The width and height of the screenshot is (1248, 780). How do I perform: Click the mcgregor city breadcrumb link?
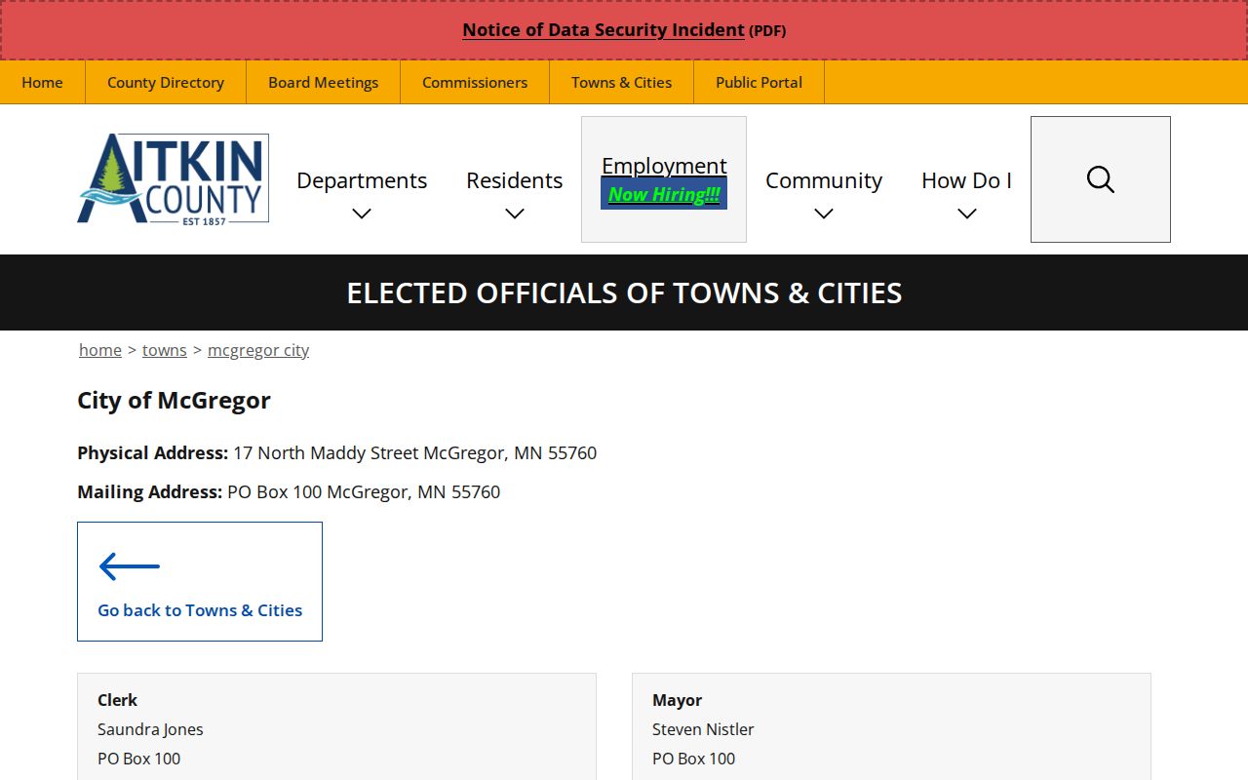point(258,350)
